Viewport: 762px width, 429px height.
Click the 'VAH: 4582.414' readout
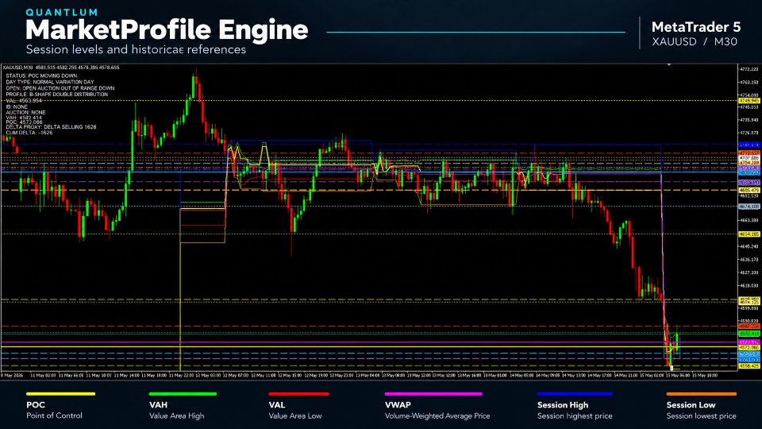click(24, 118)
